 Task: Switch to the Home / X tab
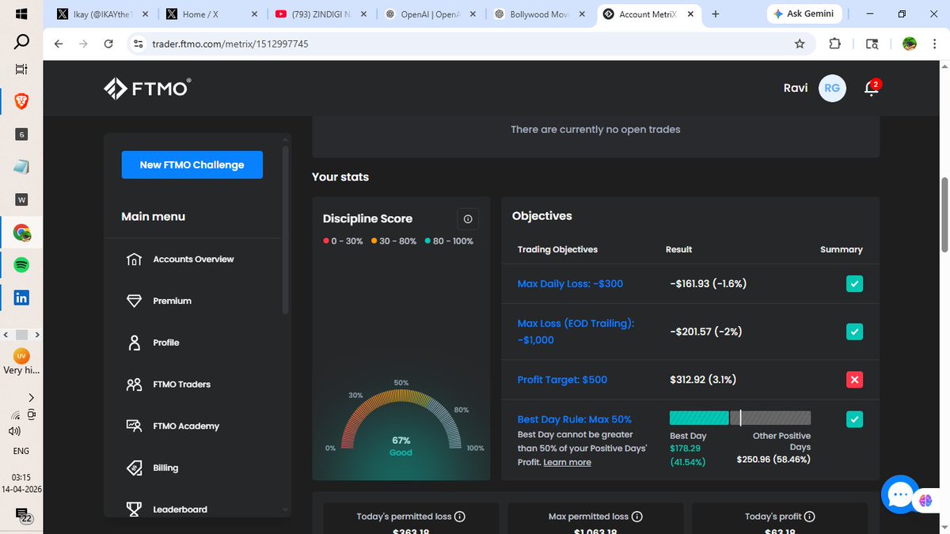[209, 13]
